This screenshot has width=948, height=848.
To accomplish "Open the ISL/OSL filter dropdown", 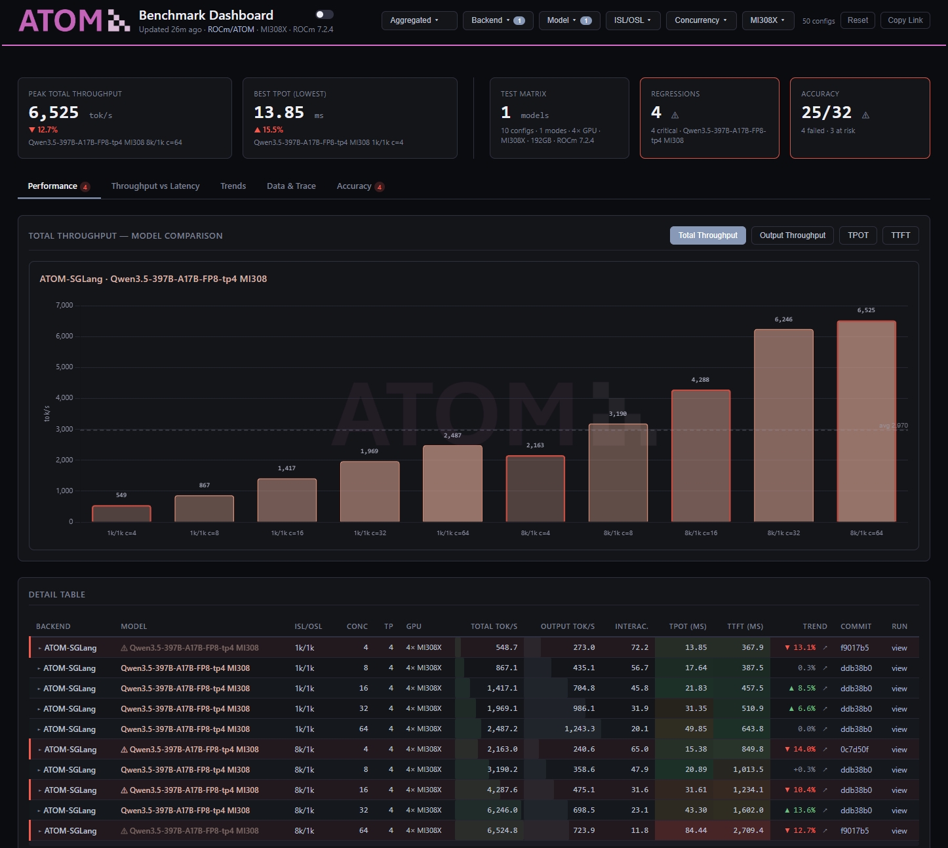I will click(633, 20).
